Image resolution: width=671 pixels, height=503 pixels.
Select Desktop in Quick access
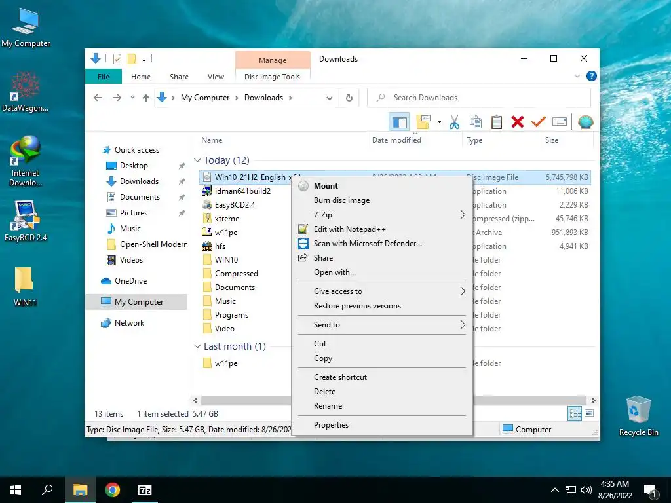point(134,166)
